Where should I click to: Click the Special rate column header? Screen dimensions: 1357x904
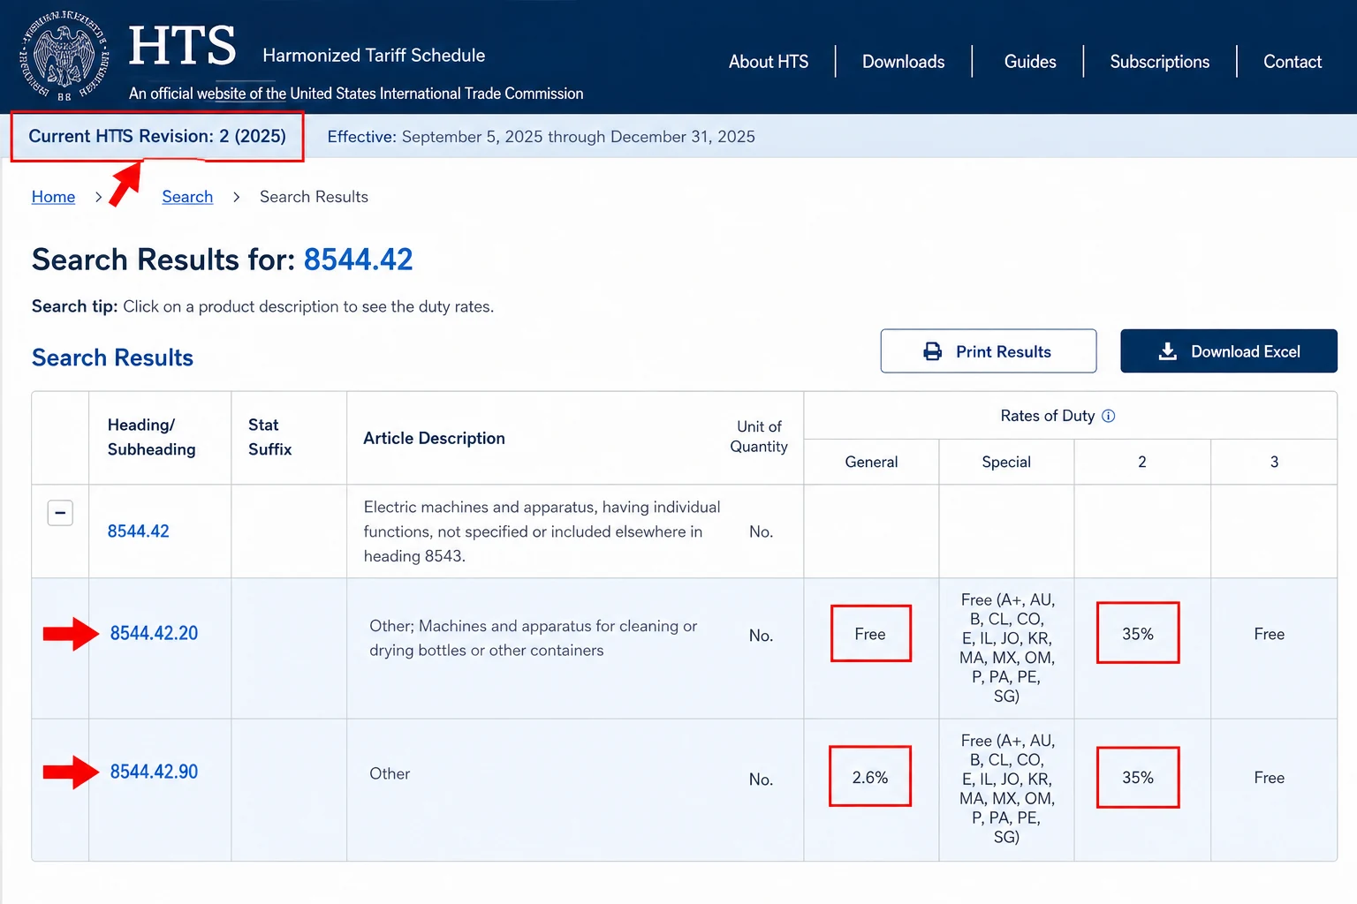1006,462
